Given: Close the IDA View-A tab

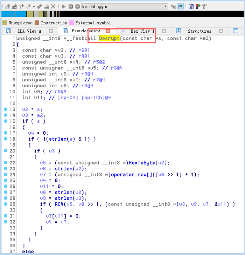Looking at the screenshot, I should pyautogui.click(x=51, y=31).
